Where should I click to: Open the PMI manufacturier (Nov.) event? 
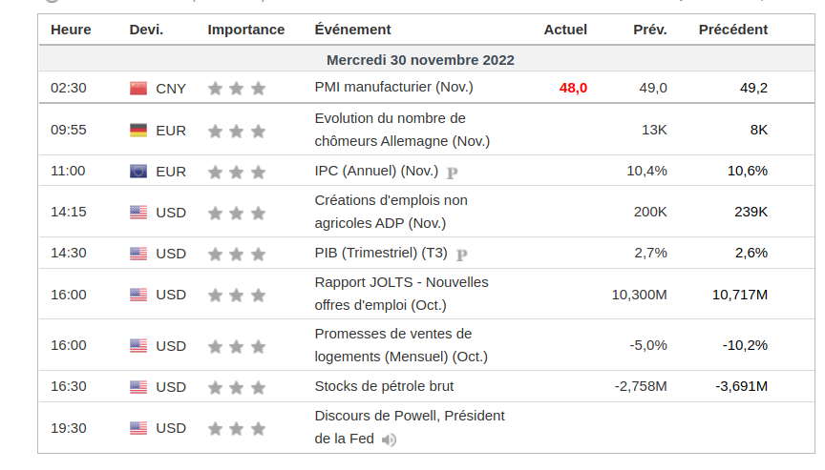[393, 87]
